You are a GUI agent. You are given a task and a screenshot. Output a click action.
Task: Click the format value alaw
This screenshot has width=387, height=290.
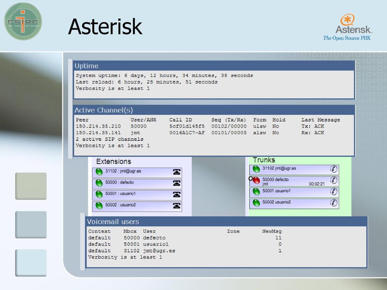point(260,133)
